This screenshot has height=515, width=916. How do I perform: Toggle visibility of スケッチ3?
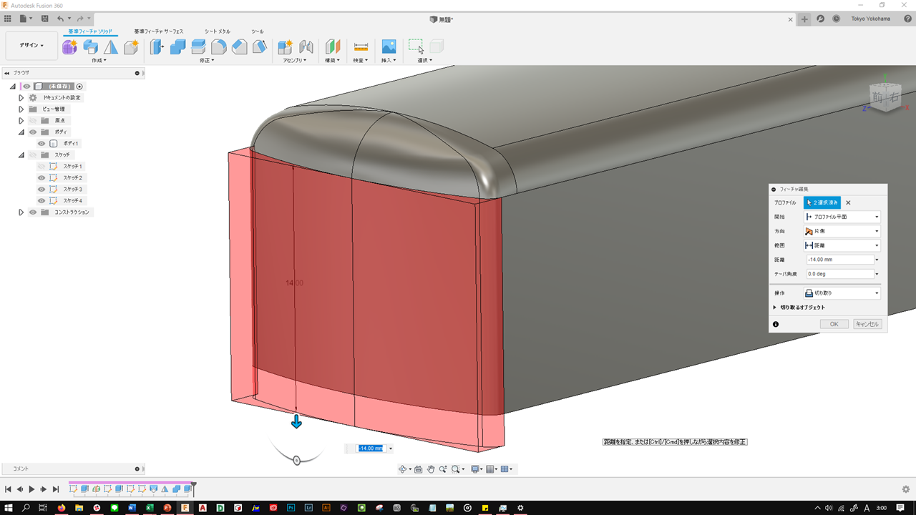pyautogui.click(x=42, y=190)
